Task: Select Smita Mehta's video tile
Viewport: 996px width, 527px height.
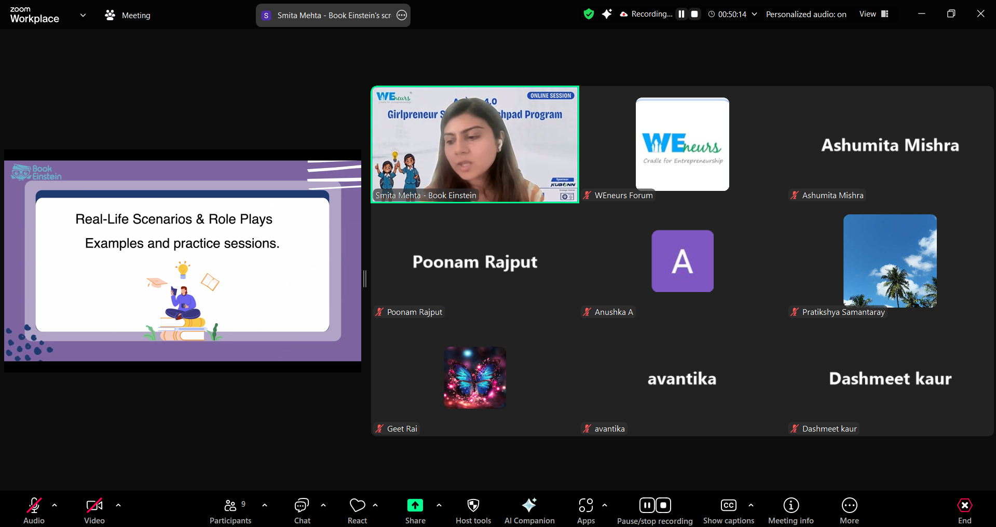Action: [x=475, y=144]
